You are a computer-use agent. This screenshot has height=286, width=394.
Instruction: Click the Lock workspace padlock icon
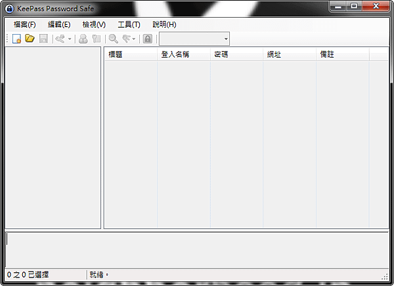click(148, 39)
